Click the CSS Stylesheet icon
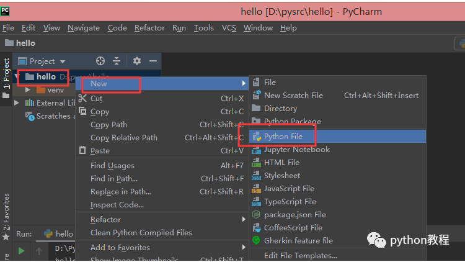 coord(256,176)
